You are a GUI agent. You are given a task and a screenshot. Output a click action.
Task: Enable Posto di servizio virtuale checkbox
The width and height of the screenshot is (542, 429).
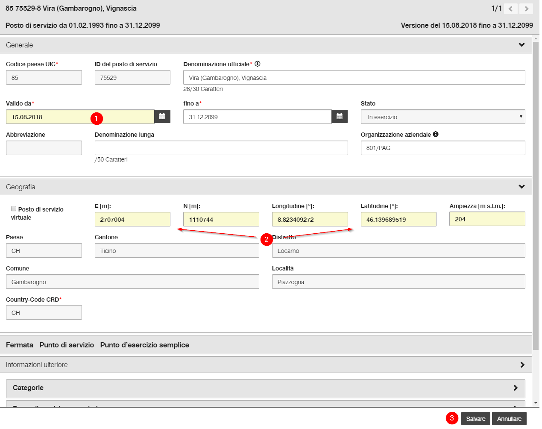[14, 209]
